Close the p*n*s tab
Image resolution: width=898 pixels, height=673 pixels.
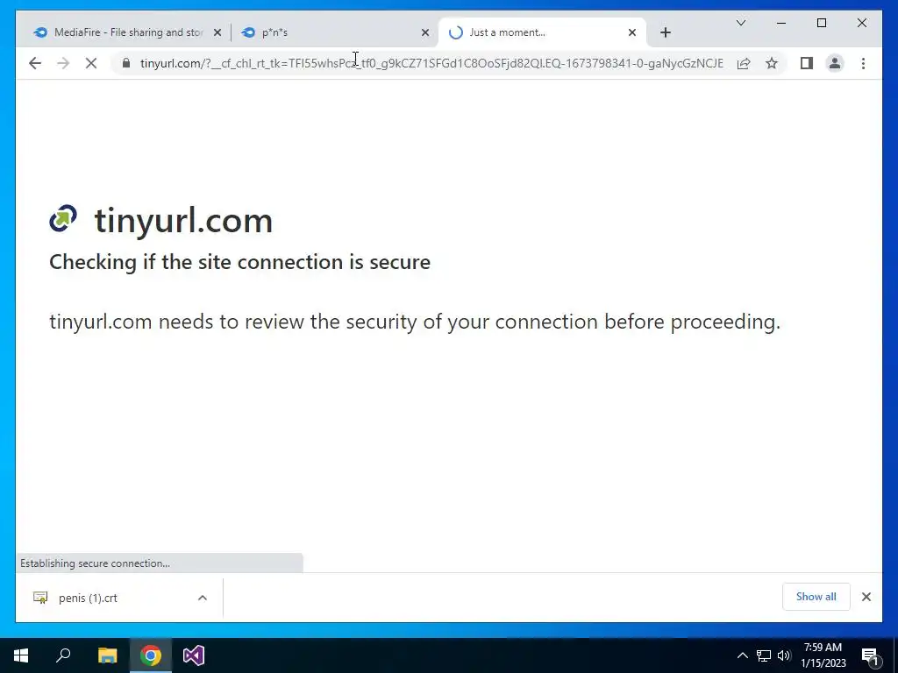[x=425, y=32]
